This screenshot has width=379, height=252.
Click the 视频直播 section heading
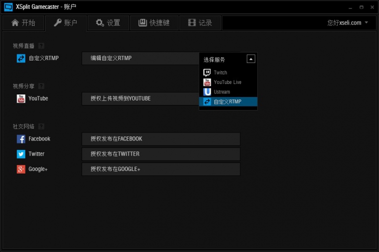(24, 46)
